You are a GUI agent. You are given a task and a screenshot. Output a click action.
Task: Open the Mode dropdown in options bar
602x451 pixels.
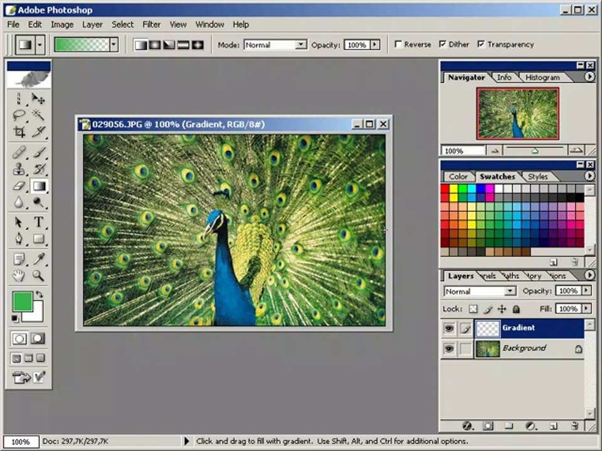(x=301, y=45)
